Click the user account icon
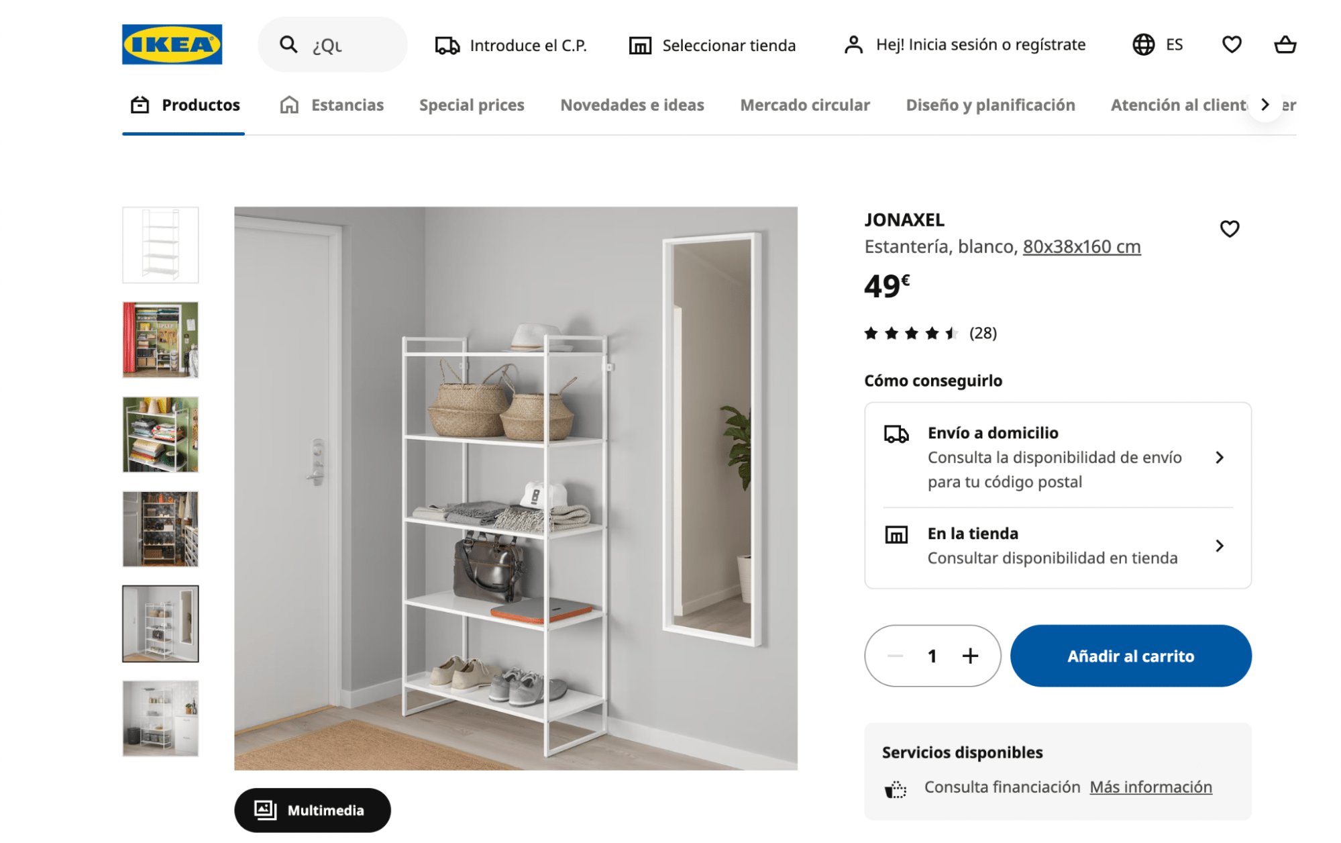This screenshot has height=843, width=1341. click(853, 44)
